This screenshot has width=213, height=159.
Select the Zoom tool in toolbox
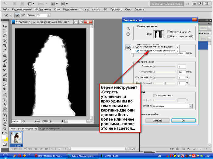point(5,129)
